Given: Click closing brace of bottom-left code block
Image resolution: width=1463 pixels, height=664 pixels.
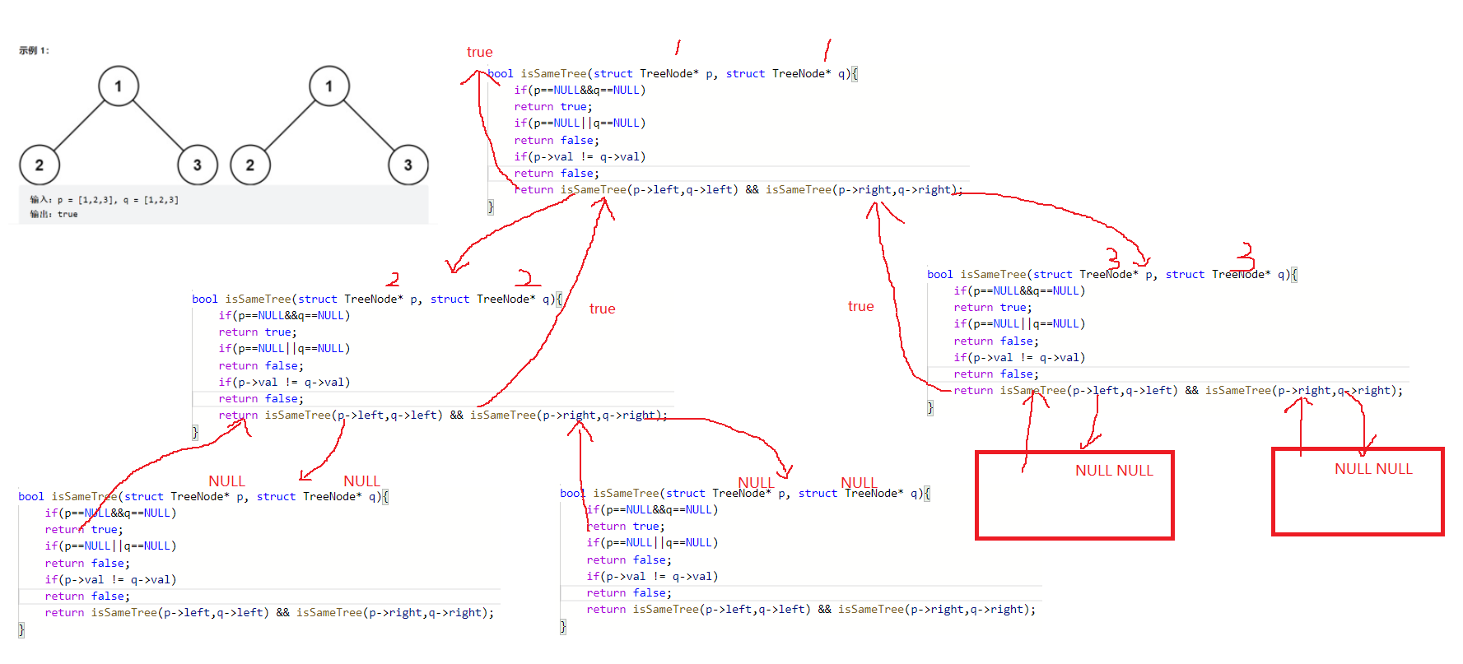Looking at the screenshot, I should (21, 630).
